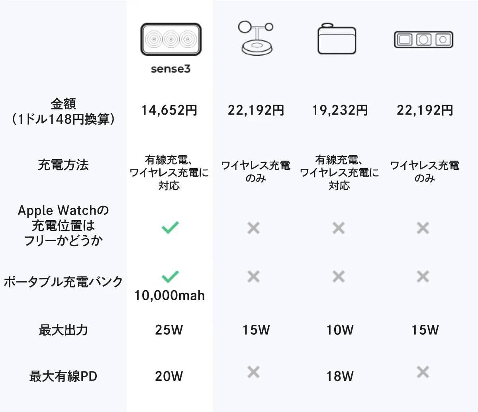Click Apple Watch row X under power bank
The image size is (478, 412).
click(x=339, y=228)
